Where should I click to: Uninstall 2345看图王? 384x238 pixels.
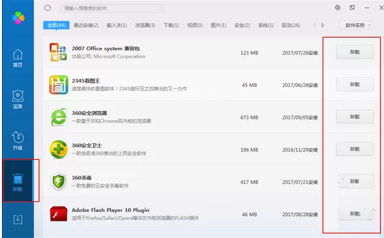point(354,84)
